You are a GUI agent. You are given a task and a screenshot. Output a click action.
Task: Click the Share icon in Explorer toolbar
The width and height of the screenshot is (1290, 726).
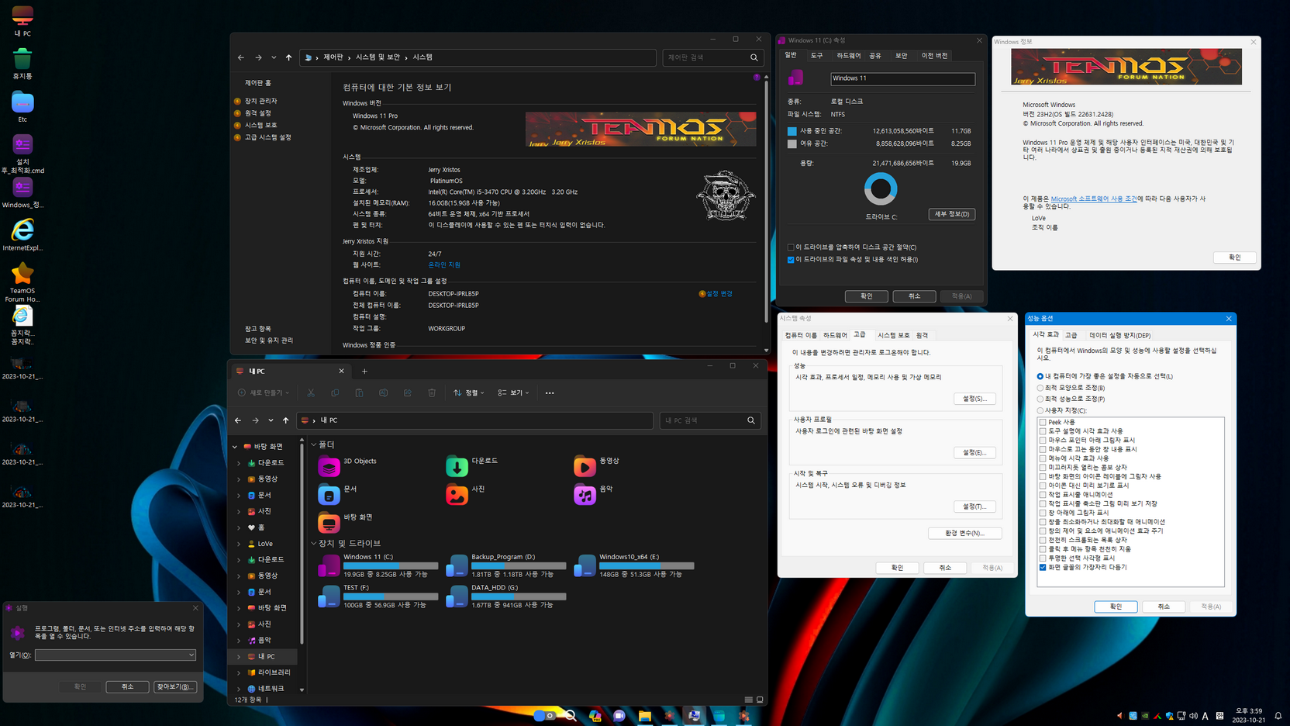[x=408, y=392]
